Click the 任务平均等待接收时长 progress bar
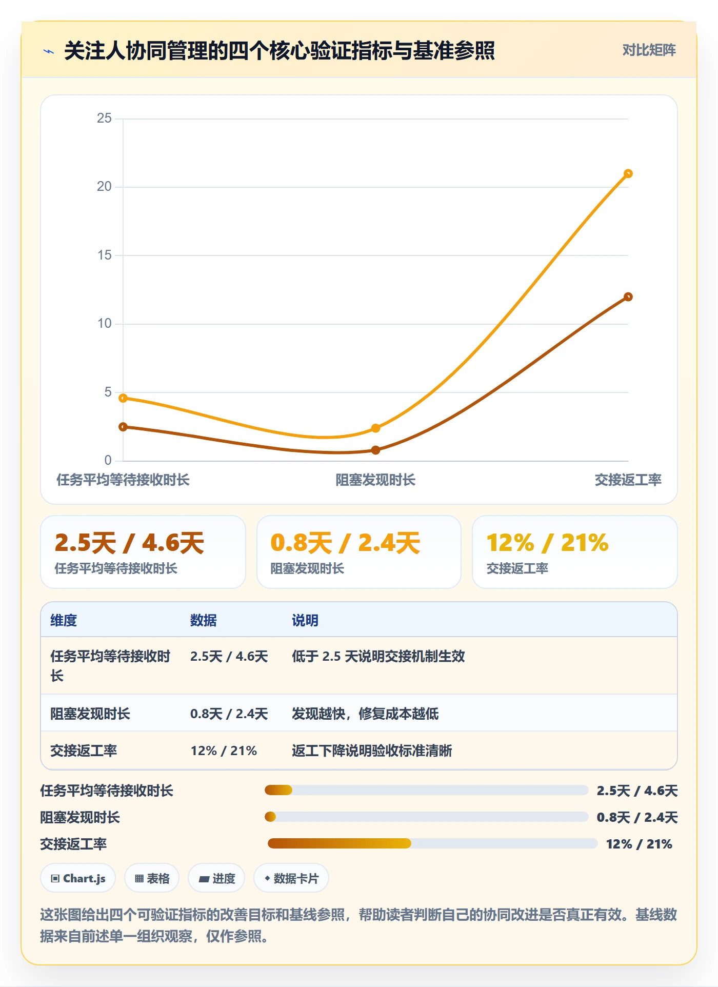 [426, 790]
